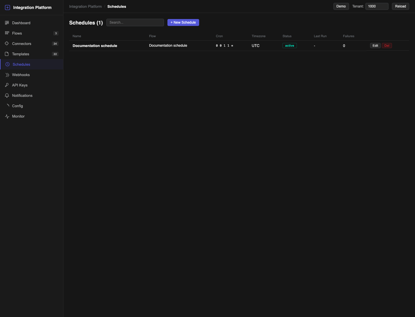Navigate to Templates
This screenshot has height=317, width=415.
pos(32,54)
